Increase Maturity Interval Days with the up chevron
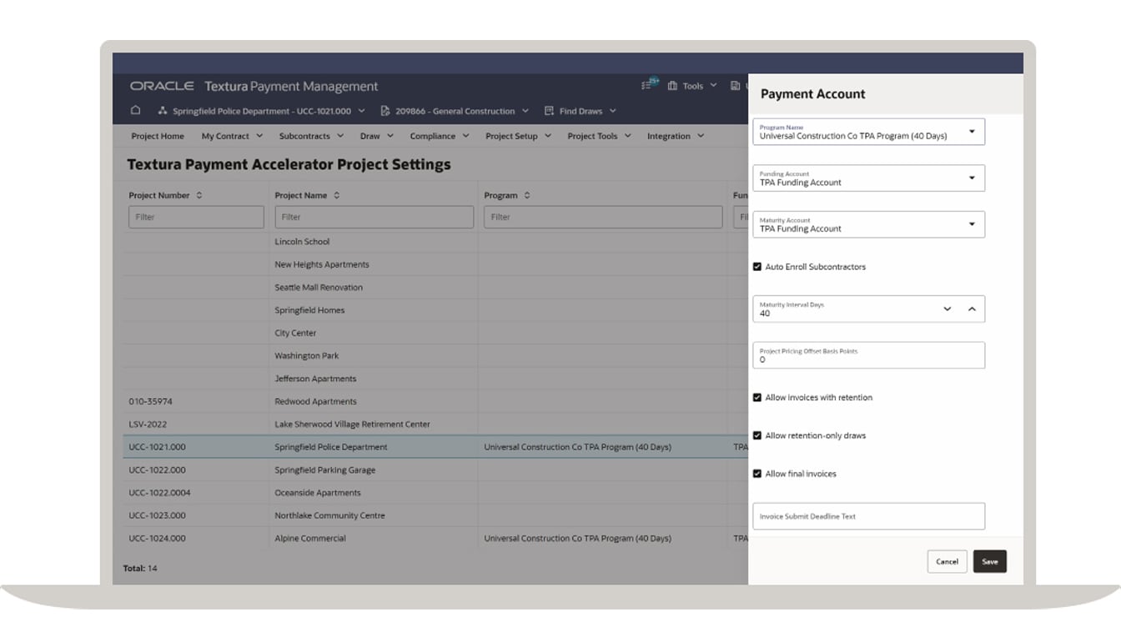The width and height of the screenshot is (1121, 637). (970, 308)
